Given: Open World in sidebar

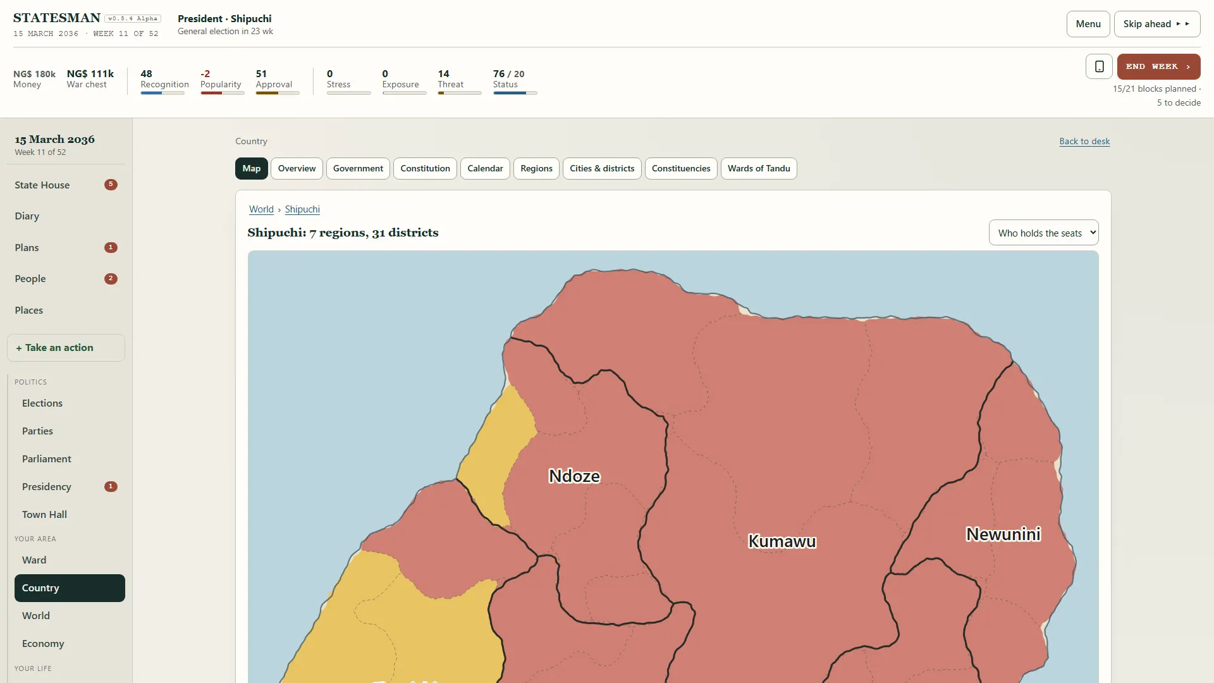Looking at the screenshot, I should click(x=70, y=616).
